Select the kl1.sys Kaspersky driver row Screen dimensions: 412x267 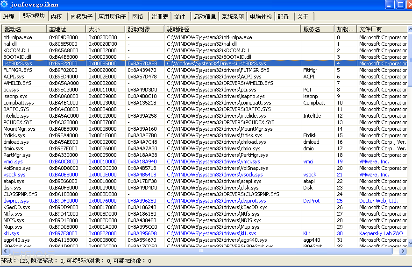tap(205, 233)
